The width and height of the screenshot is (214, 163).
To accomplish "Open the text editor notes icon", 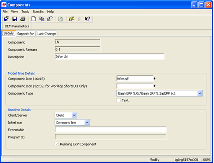I will (71, 19).
